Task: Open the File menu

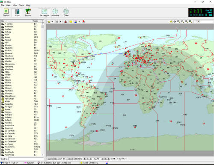Action: click(2, 5)
